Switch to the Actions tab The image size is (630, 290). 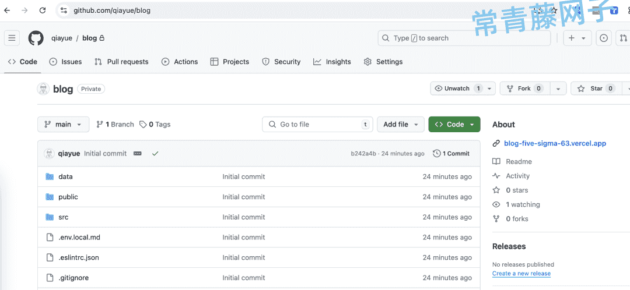click(180, 62)
